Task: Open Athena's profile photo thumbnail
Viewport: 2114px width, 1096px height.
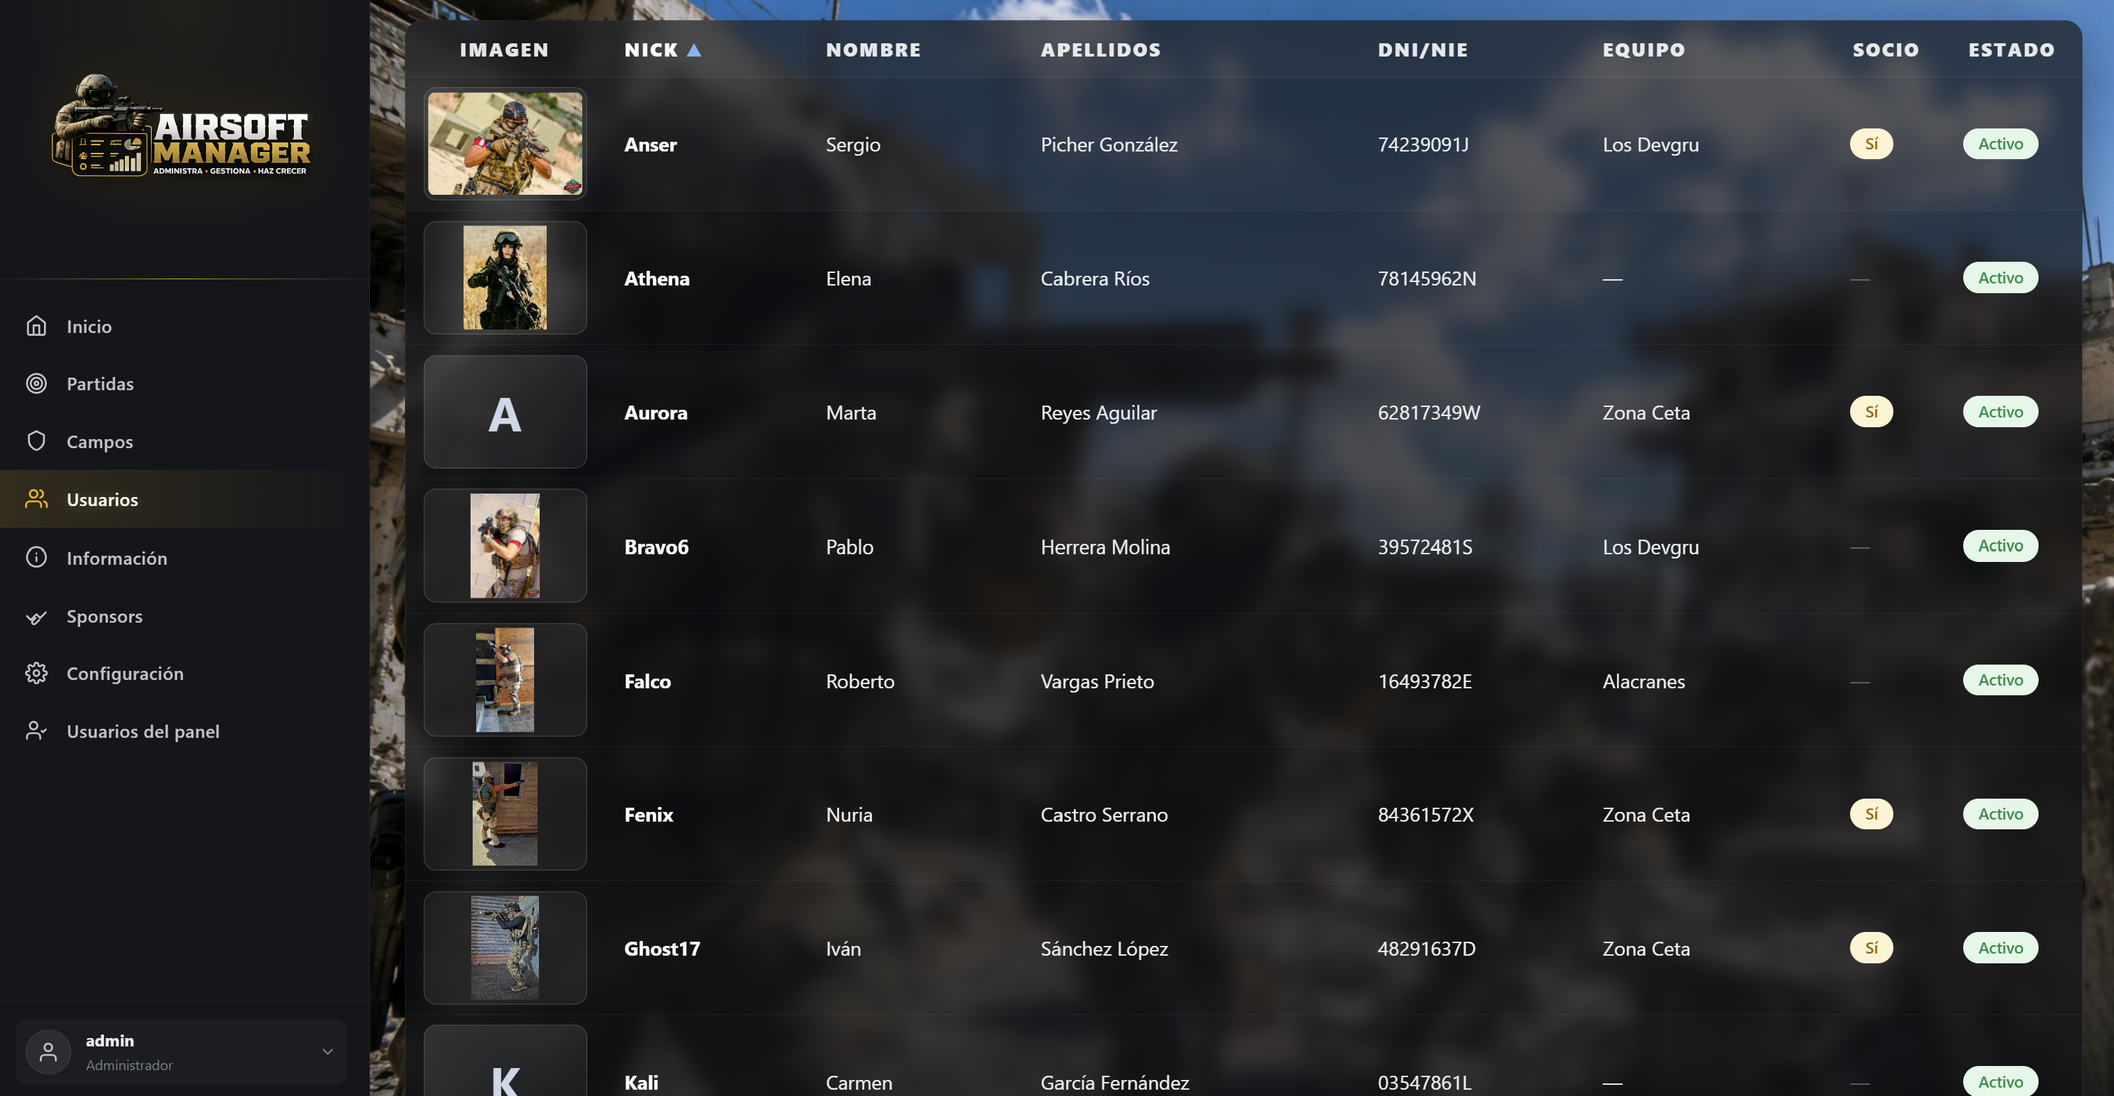Action: tap(505, 277)
